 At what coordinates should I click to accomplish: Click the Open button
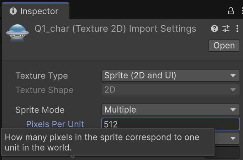point(224,46)
